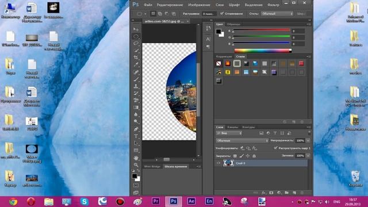Open the Файл menu

click(x=148, y=5)
